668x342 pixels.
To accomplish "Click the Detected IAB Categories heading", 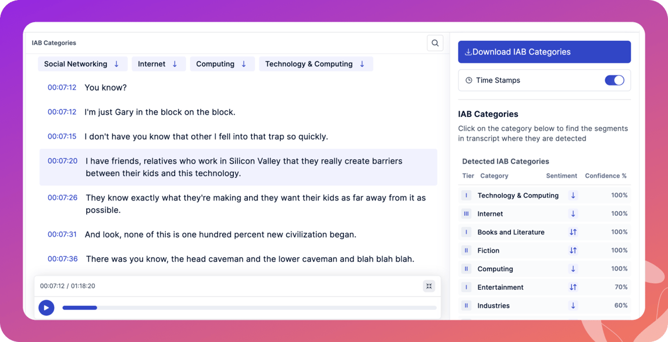I will (506, 162).
